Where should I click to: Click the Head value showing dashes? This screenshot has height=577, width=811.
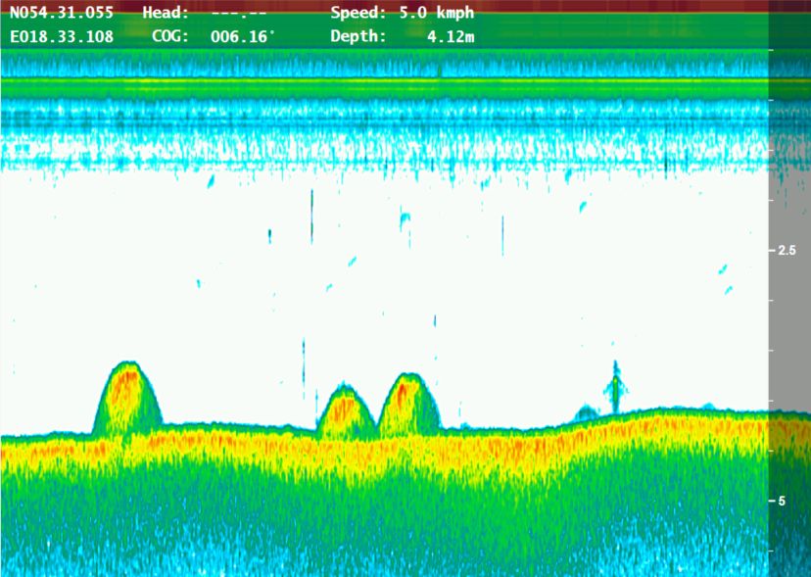[x=238, y=13]
